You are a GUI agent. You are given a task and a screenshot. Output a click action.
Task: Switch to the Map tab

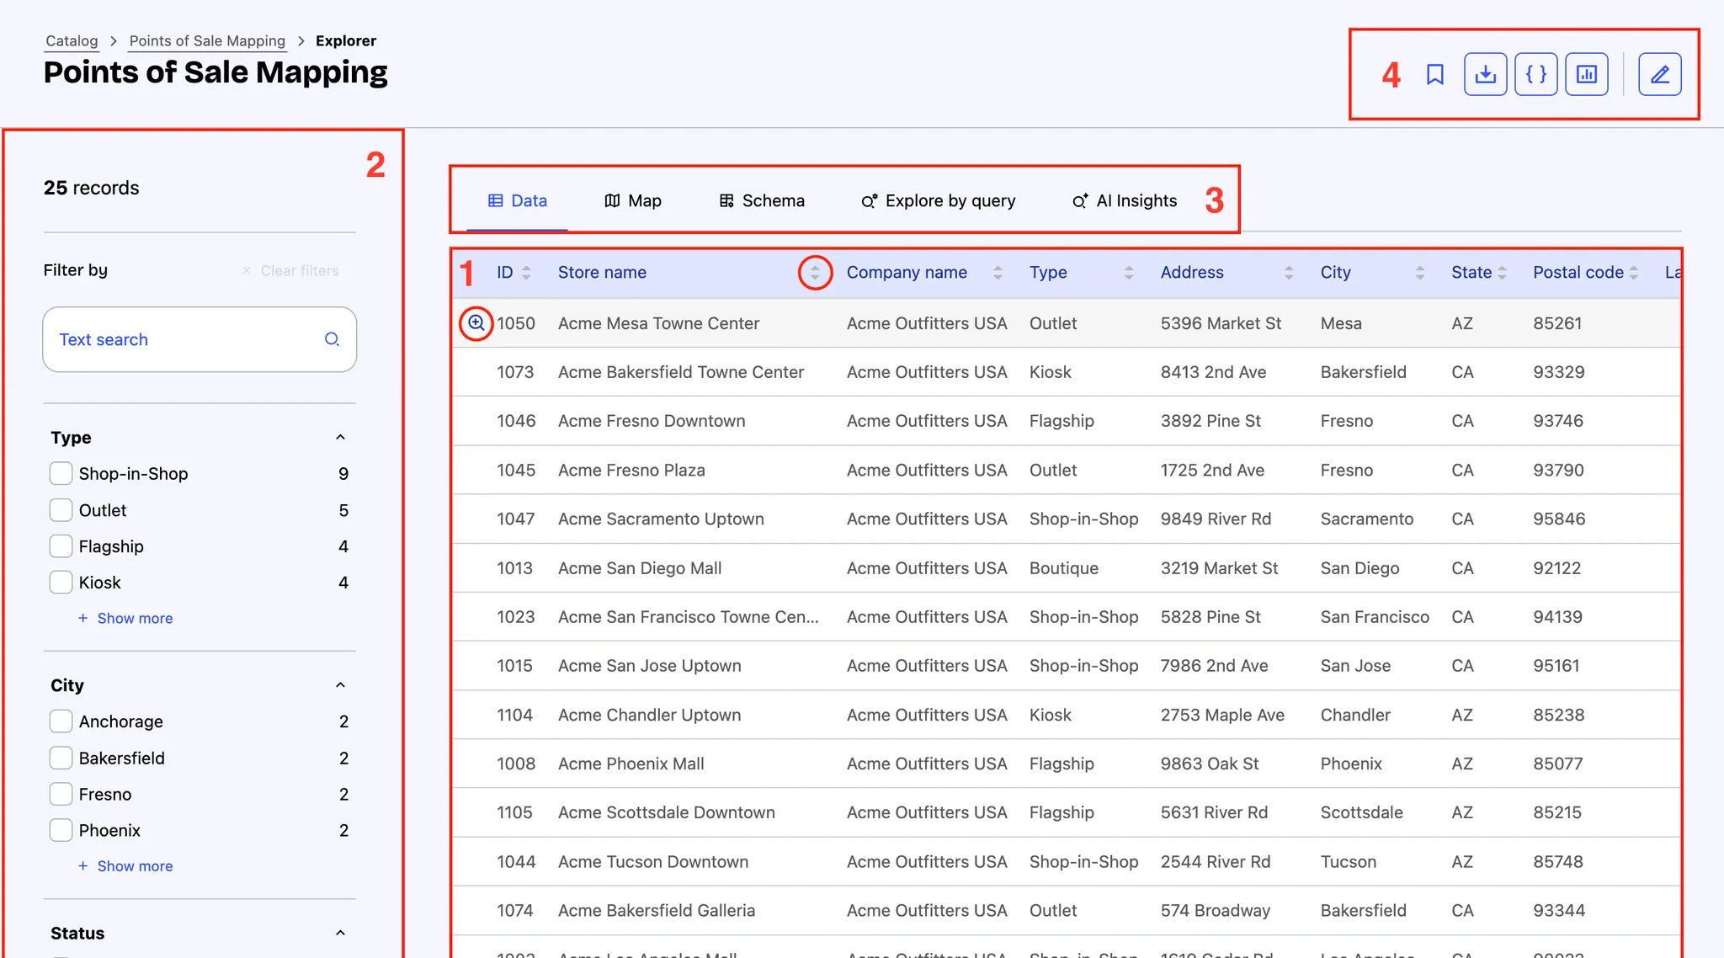point(633,201)
